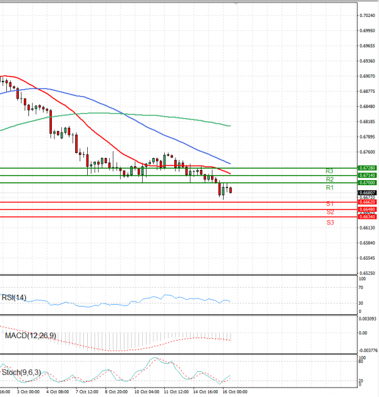Select the R2 resistance label
The image size is (379, 397).
click(330, 180)
